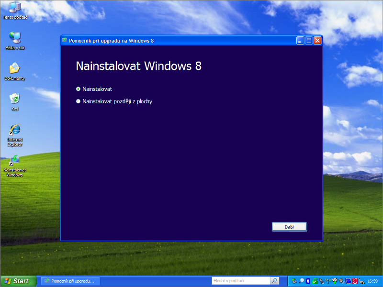Select the Nainstalovat radio option
383x287 pixels.
[79, 89]
